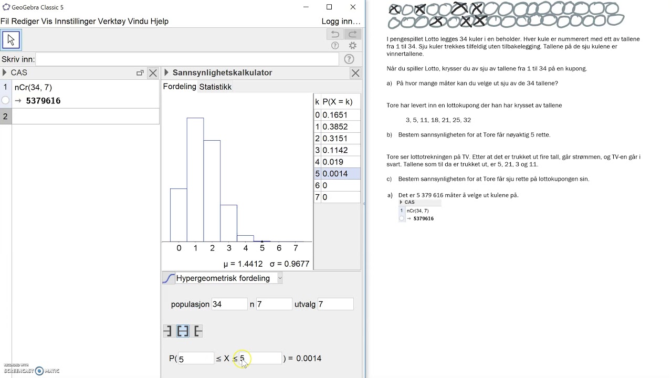Click the n value field
This screenshot has height=378, width=672.
(x=274, y=304)
